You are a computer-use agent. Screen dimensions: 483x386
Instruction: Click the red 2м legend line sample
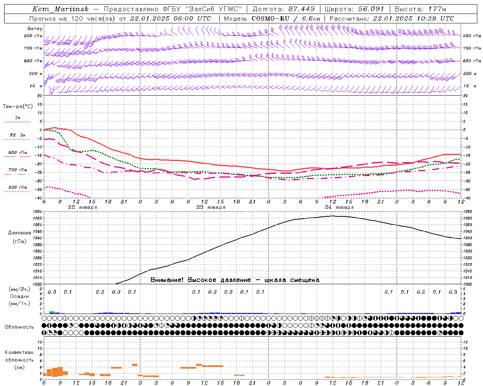17,122
